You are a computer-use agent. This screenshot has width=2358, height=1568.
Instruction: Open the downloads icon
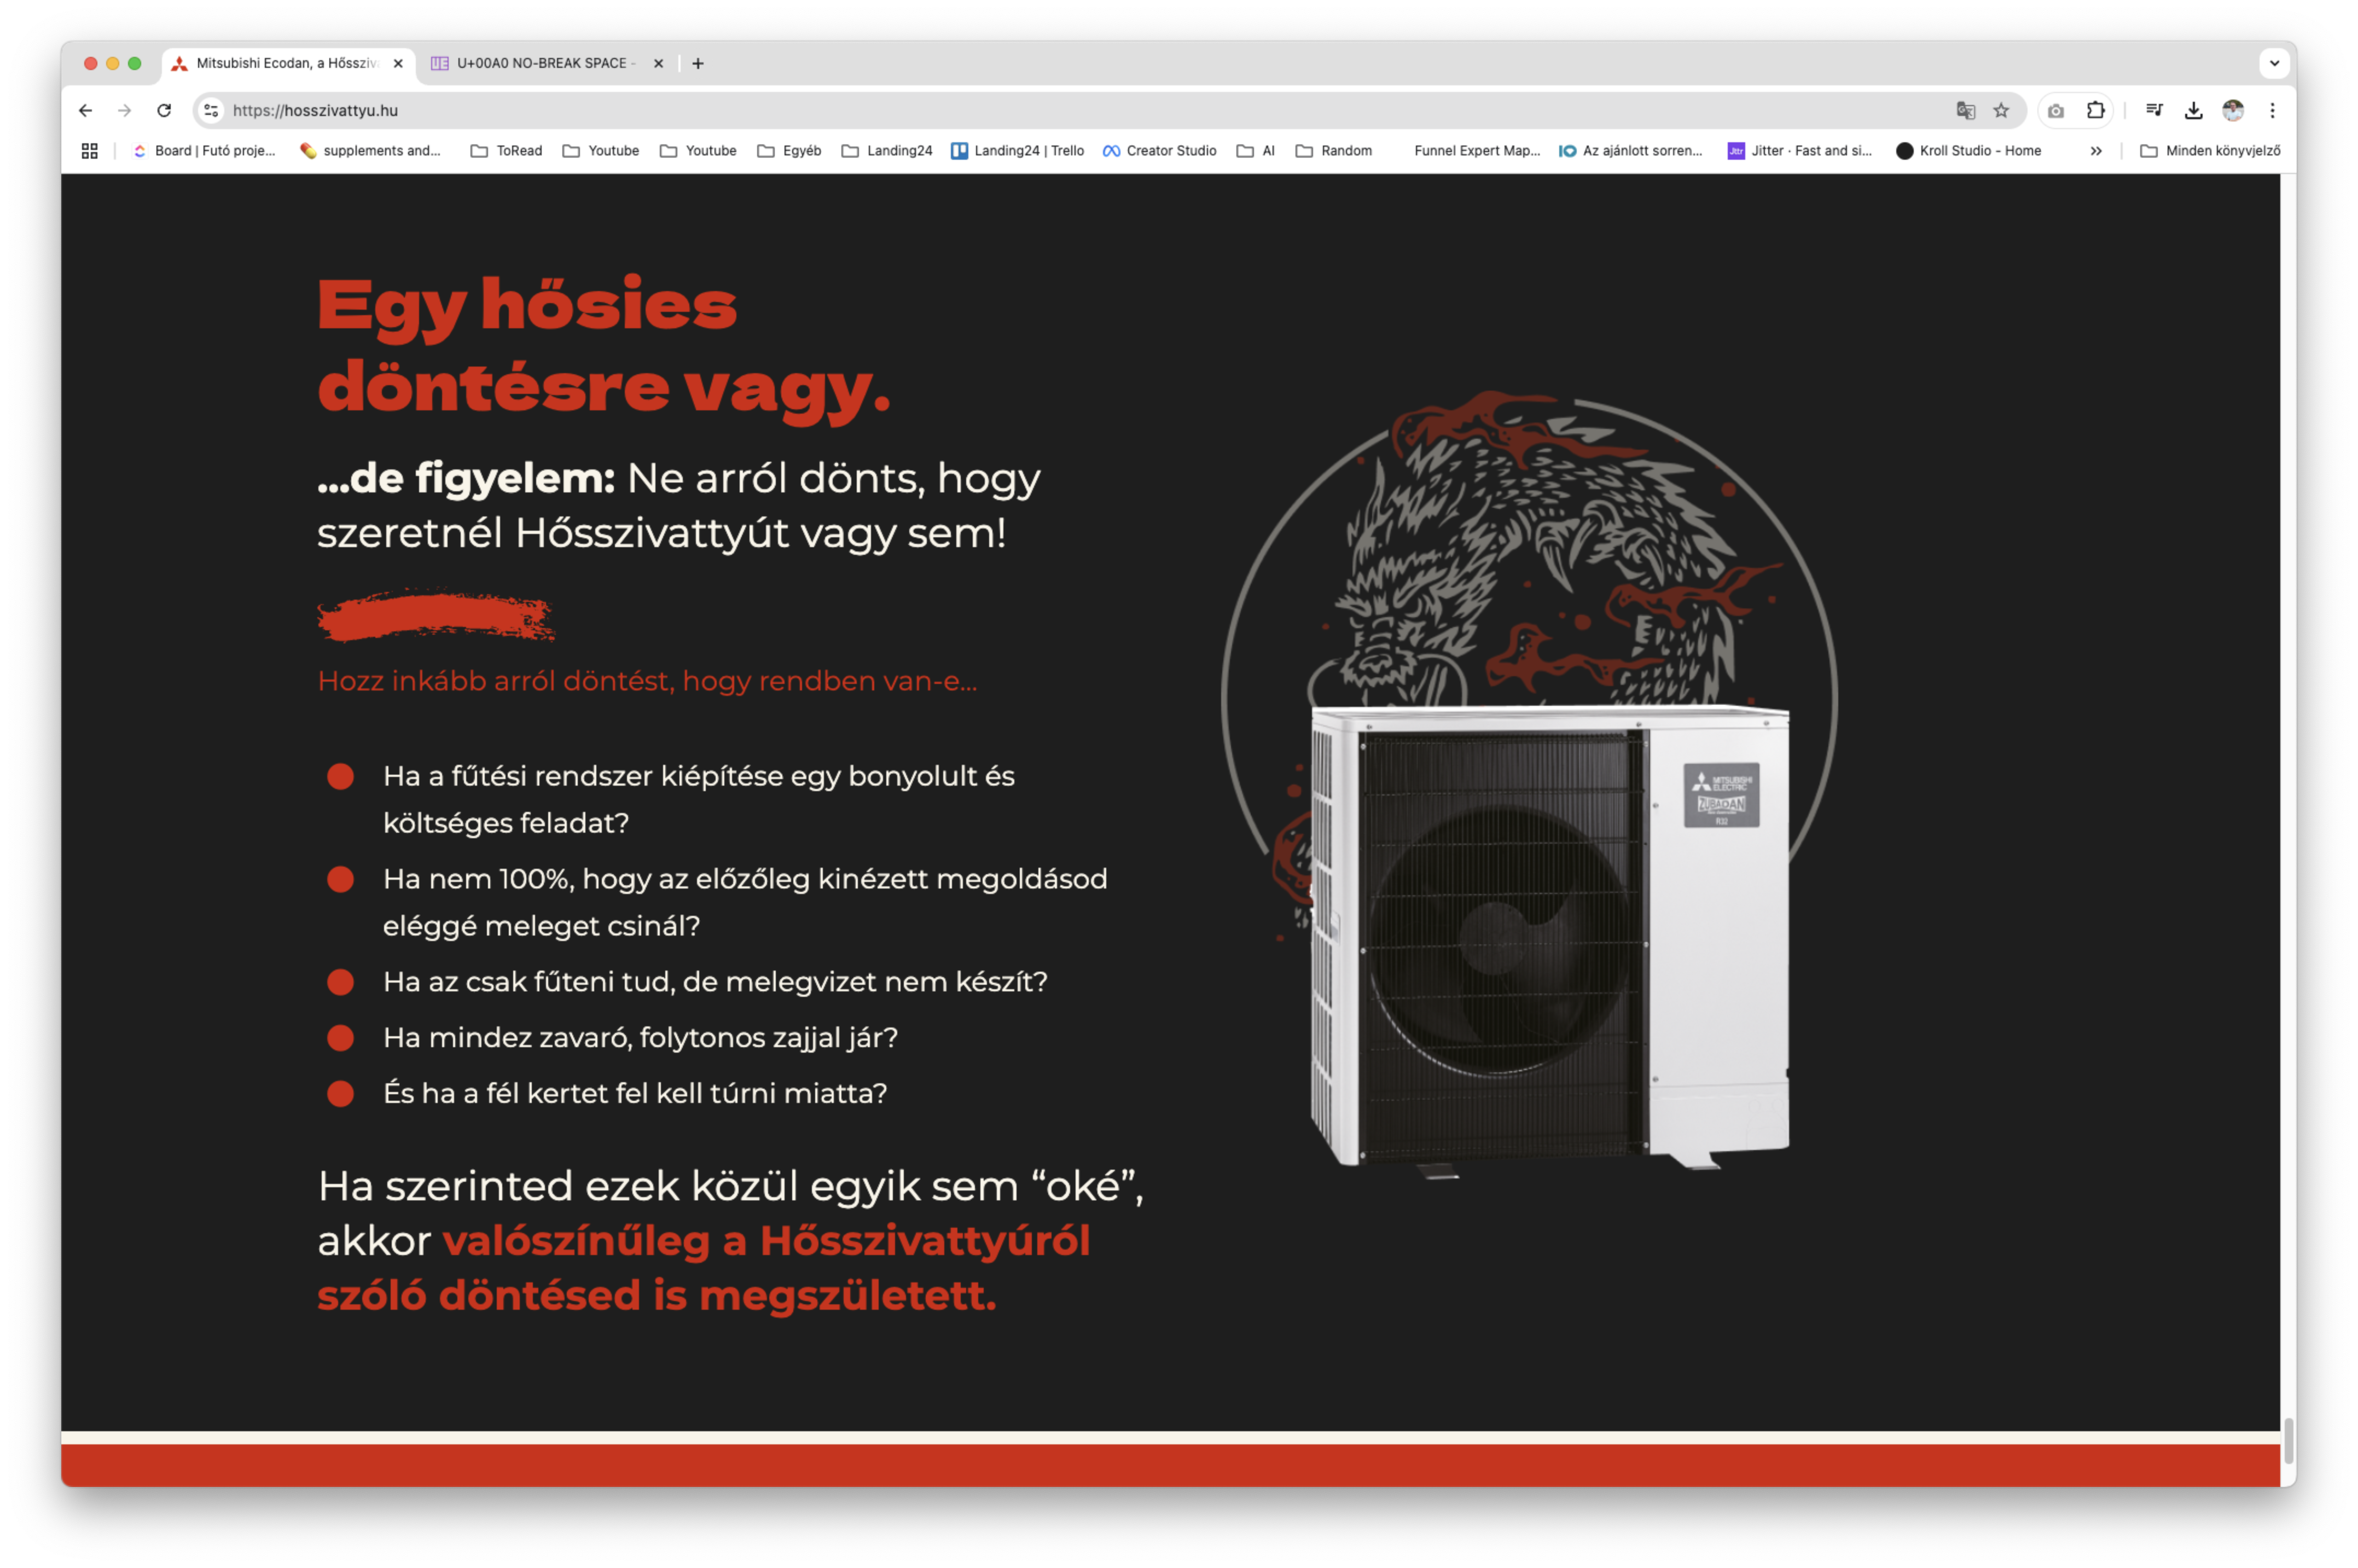2193,110
